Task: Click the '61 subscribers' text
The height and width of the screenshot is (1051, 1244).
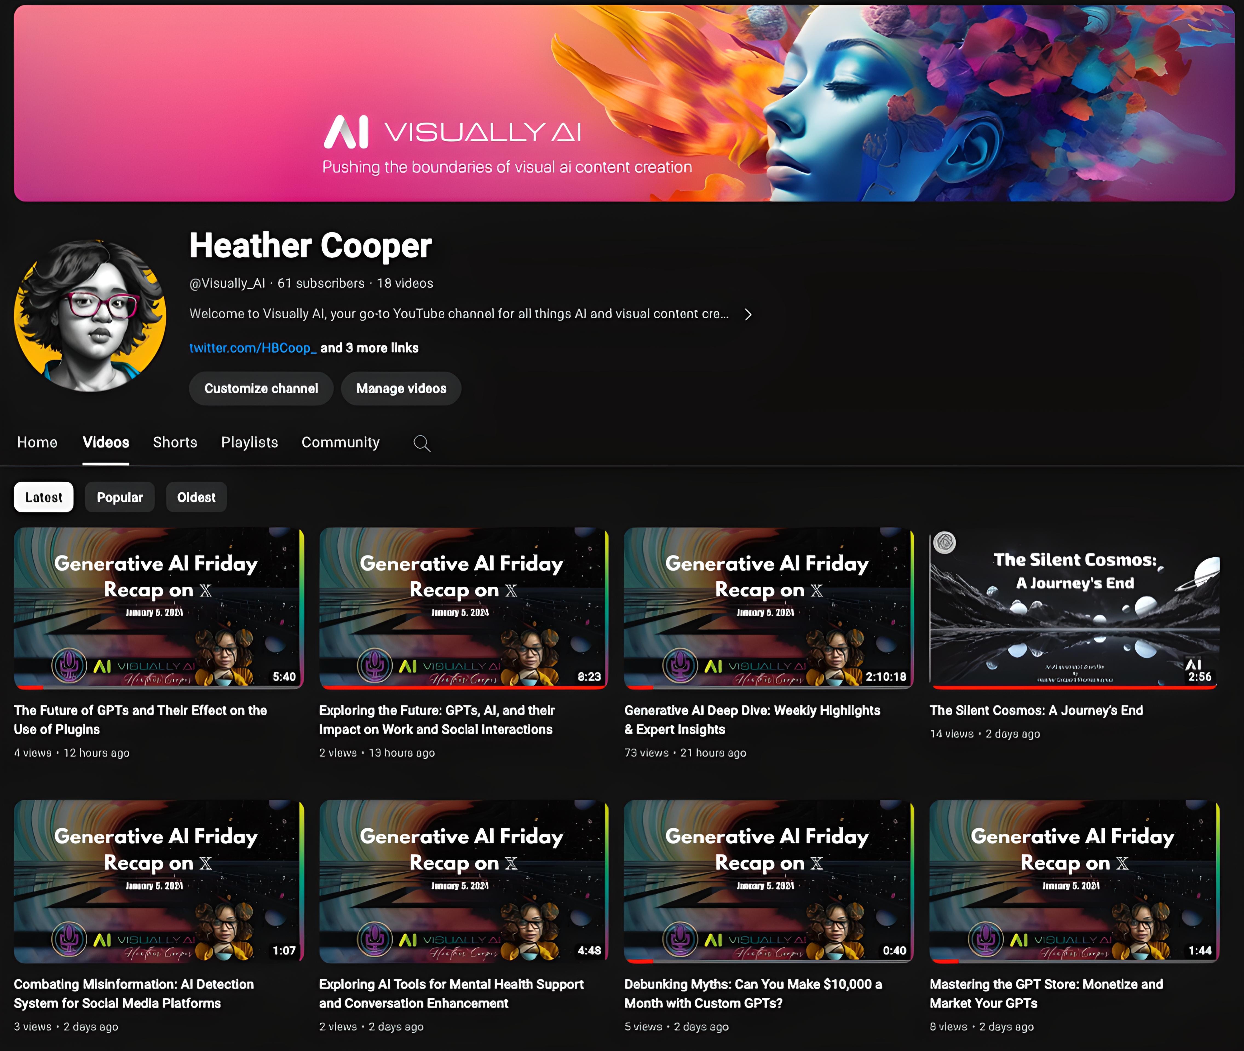Action: 321,284
